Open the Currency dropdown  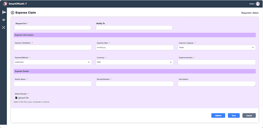point(135,62)
